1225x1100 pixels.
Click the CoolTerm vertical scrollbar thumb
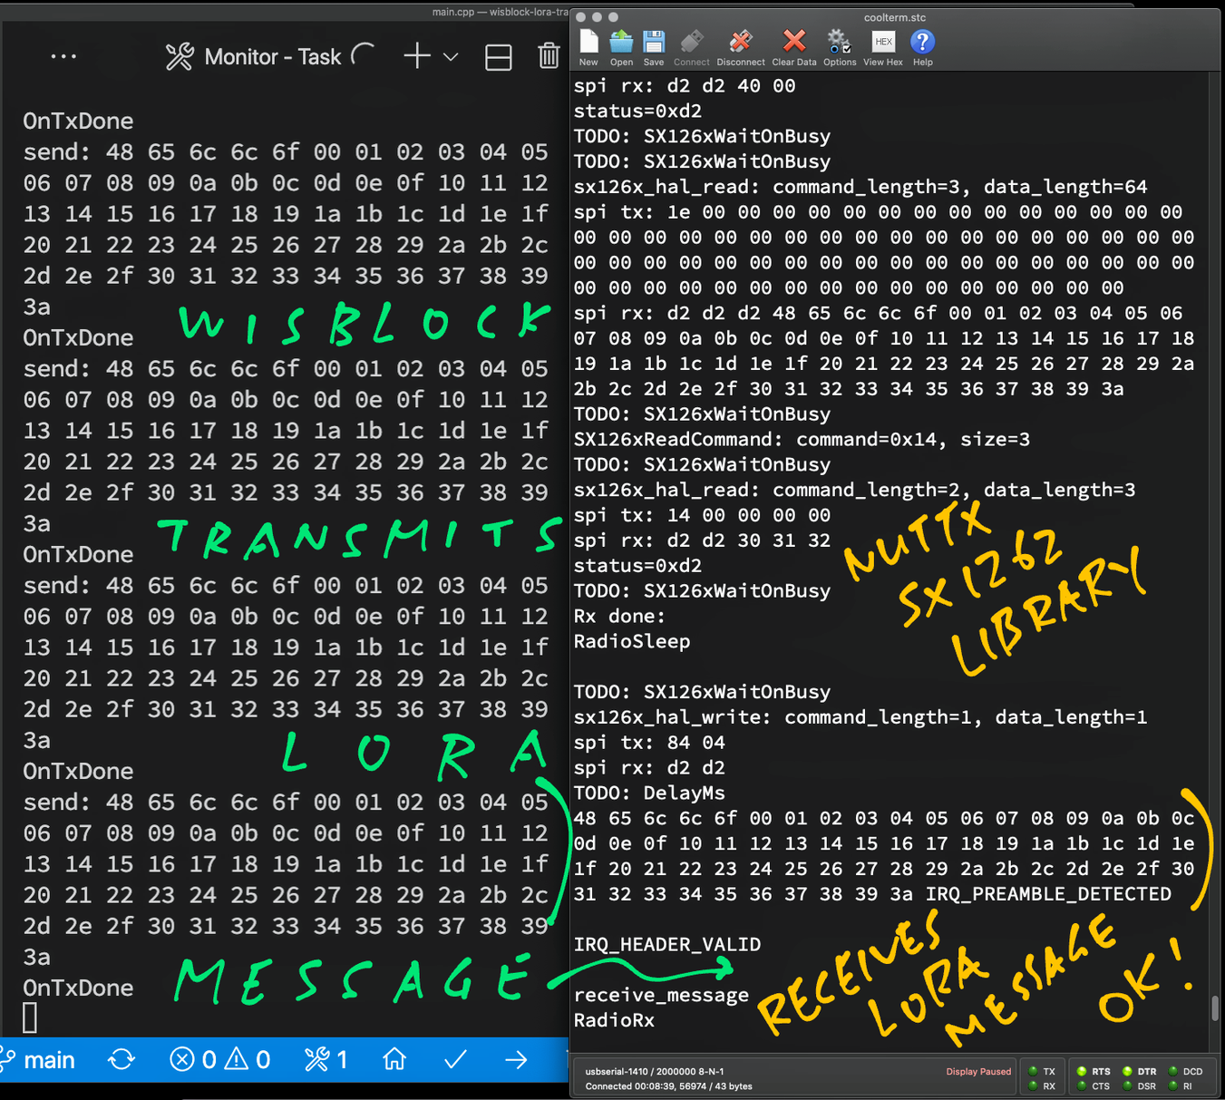[1215, 1008]
